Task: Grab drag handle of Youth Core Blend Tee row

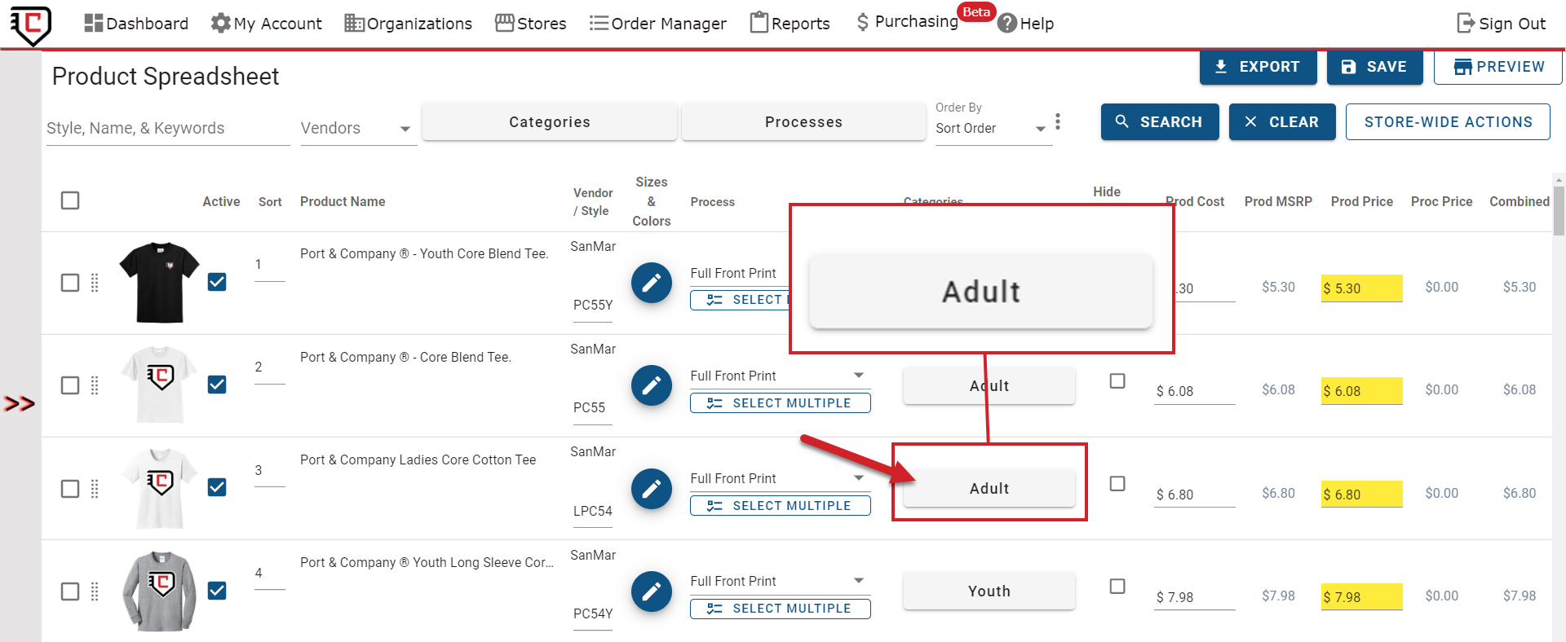Action: point(95,283)
